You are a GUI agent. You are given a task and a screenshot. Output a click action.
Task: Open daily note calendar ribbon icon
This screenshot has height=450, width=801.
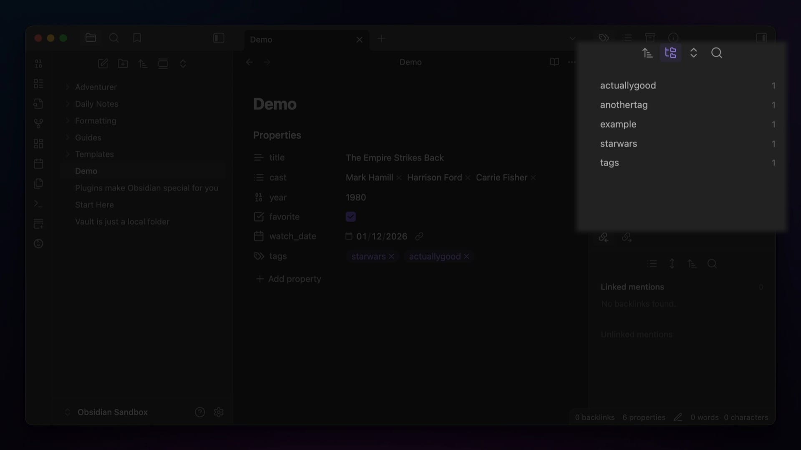tap(38, 163)
